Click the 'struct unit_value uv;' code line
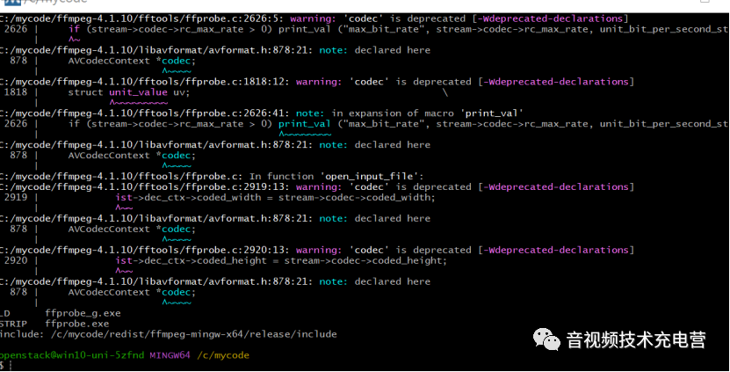The height and width of the screenshot is (372, 730). 128,91
